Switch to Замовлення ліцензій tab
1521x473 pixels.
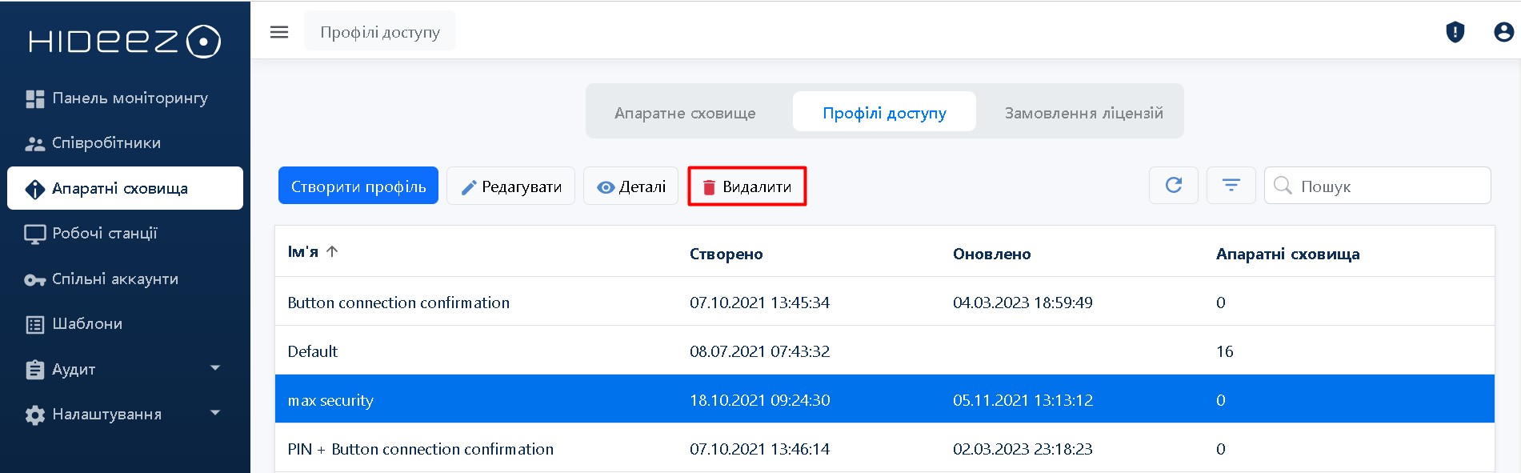coord(1083,113)
